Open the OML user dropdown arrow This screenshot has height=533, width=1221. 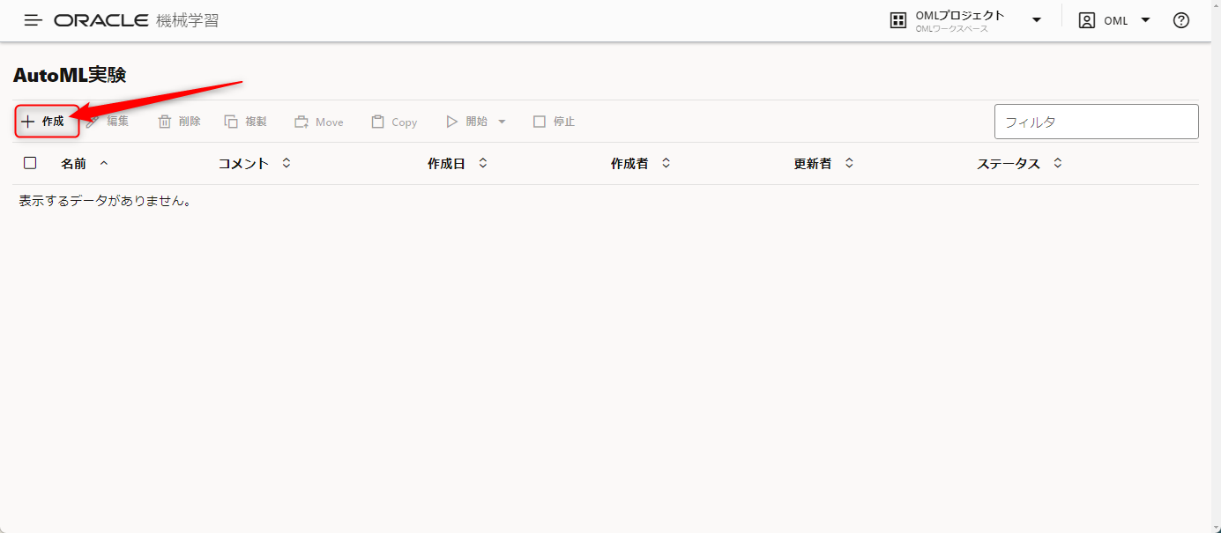coord(1145,20)
